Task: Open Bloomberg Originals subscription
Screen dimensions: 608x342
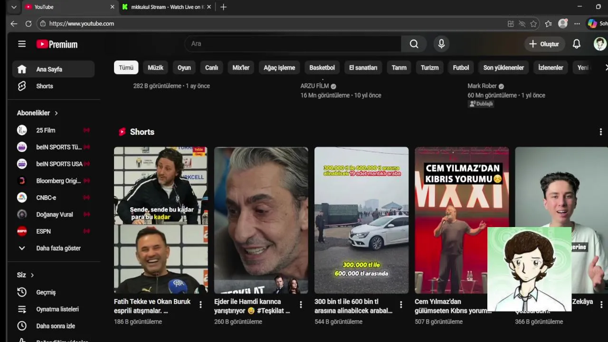Action: (x=54, y=181)
